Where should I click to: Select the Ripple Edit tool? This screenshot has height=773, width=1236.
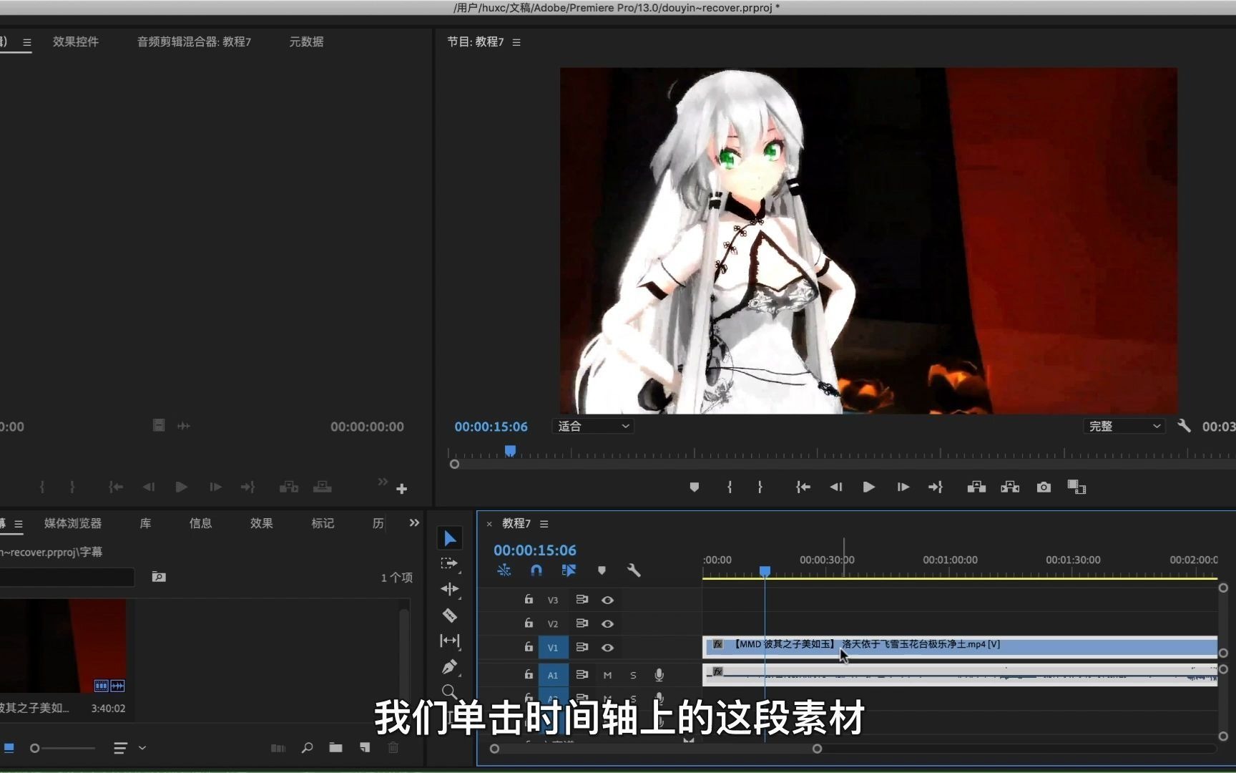point(450,589)
